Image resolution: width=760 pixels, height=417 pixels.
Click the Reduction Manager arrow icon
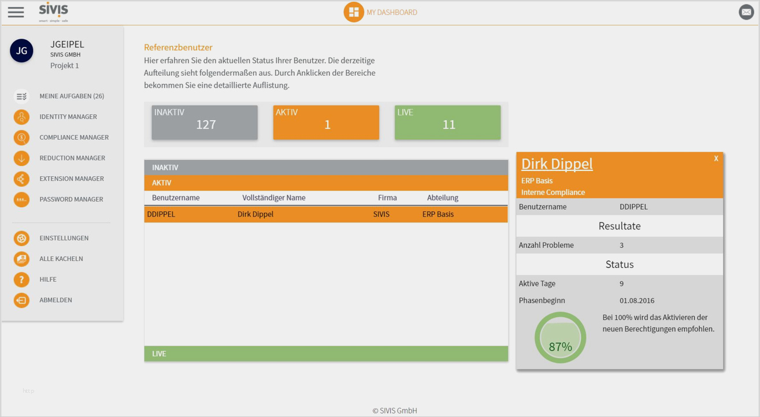pyautogui.click(x=21, y=158)
